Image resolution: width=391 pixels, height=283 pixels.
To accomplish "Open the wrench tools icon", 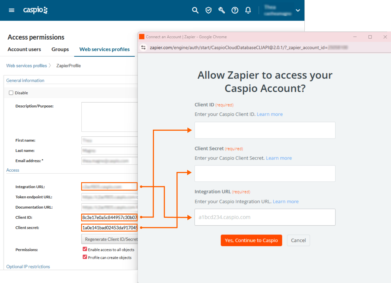I will tap(221, 10).
